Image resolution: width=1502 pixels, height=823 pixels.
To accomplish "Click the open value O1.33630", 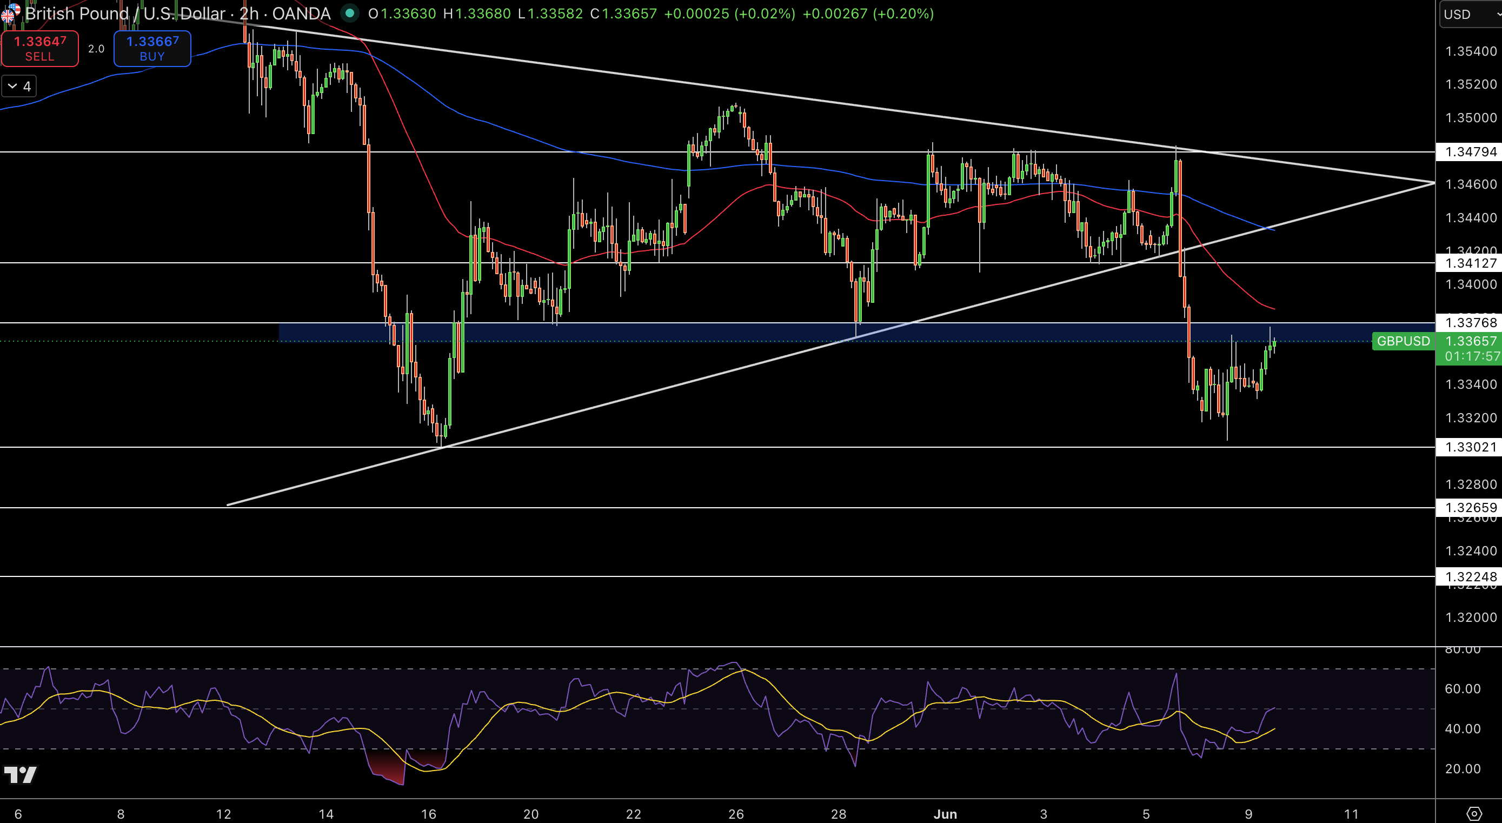I will coord(402,13).
